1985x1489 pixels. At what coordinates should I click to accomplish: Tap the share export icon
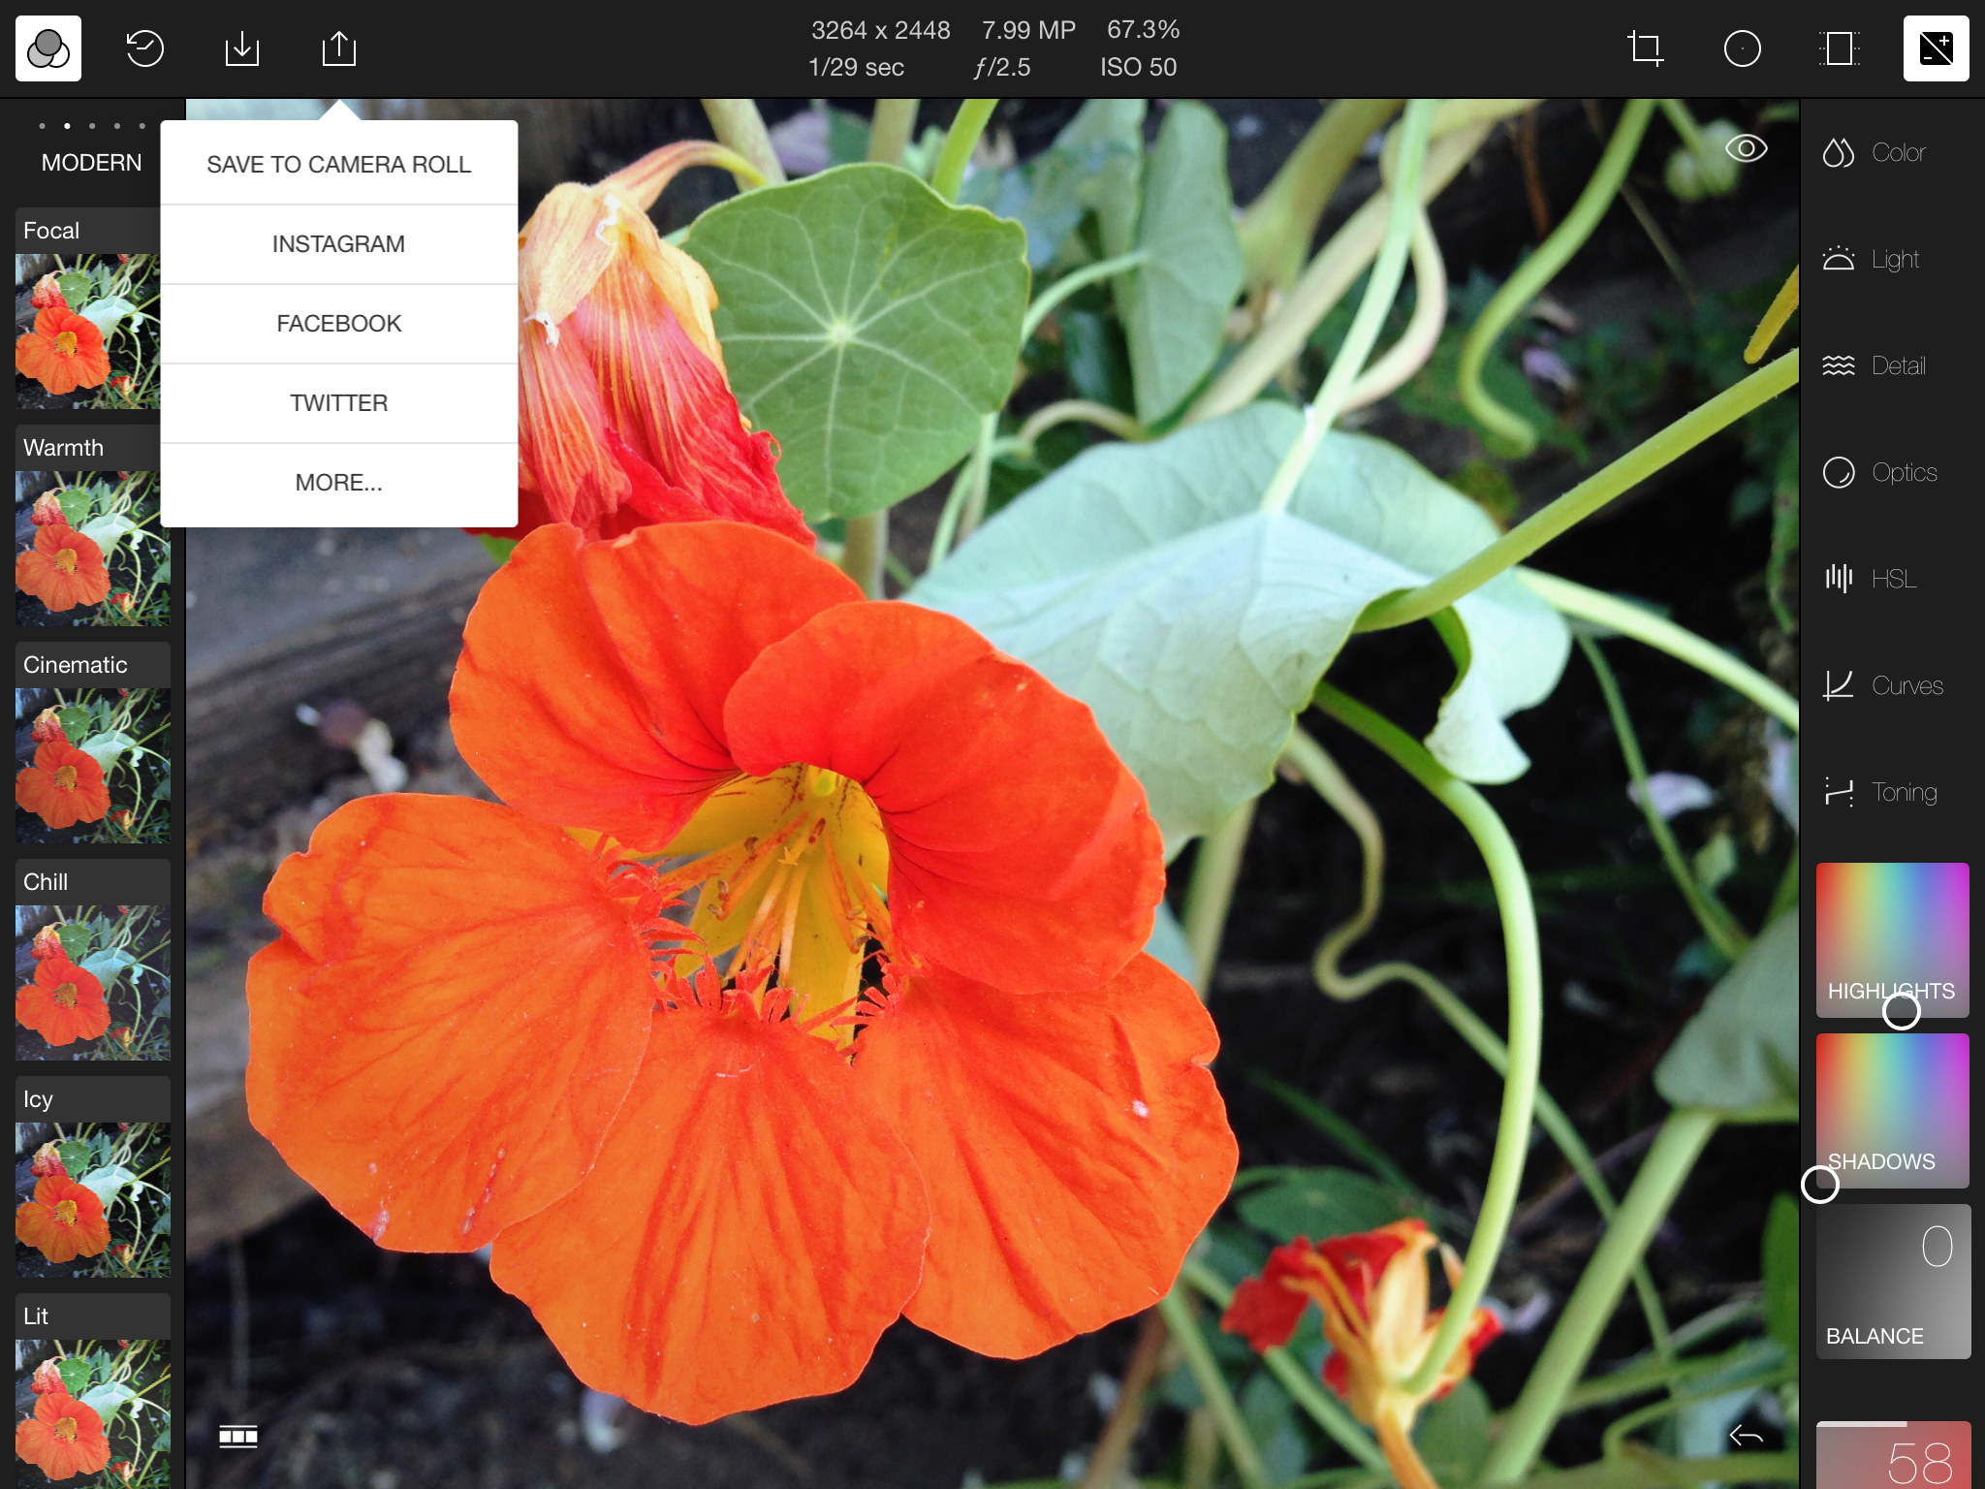click(x=339, y=48)
